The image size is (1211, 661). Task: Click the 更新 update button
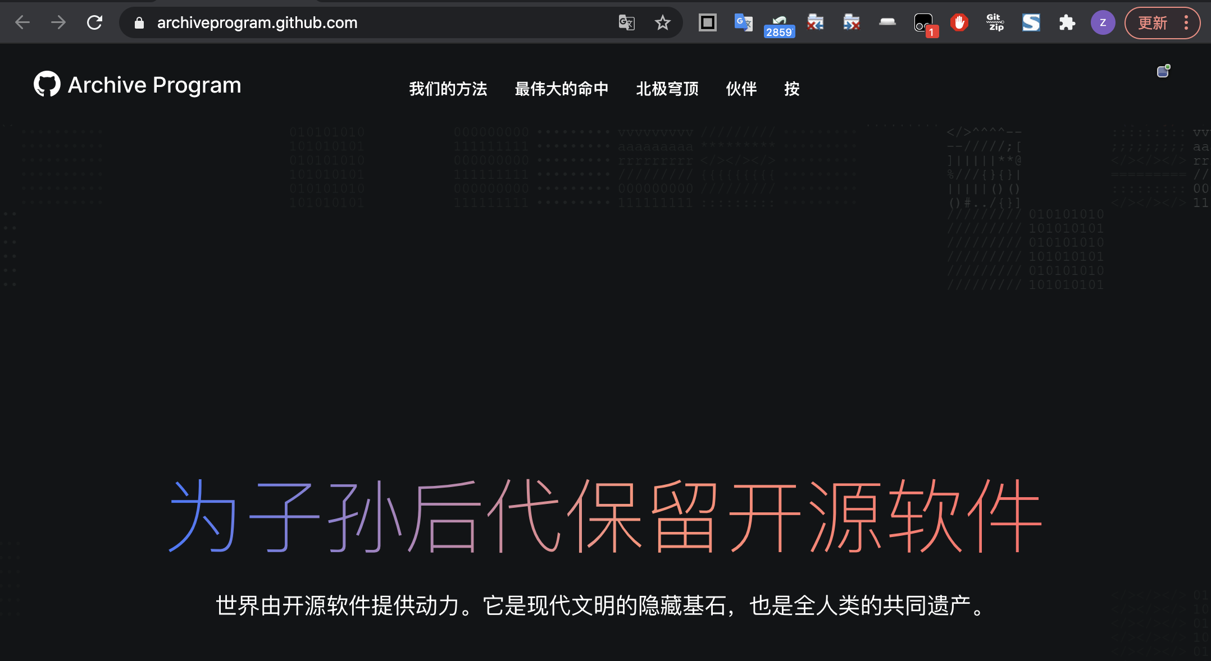pos(1152,22)
